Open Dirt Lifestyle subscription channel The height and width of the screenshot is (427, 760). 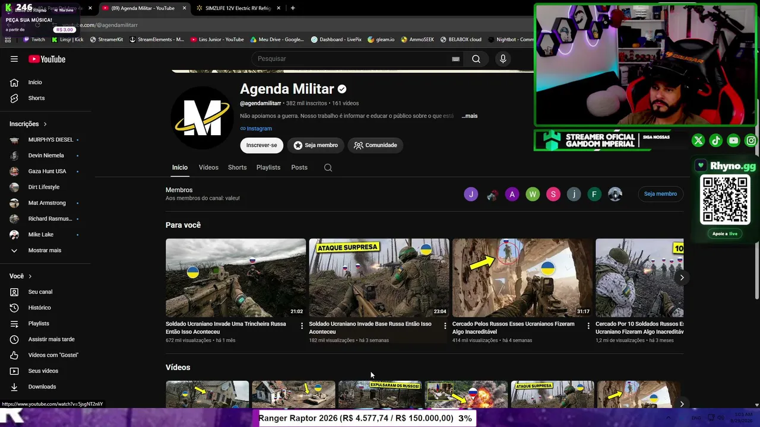(x=45, y=187)
